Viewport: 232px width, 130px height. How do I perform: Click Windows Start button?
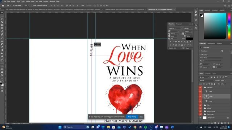(x=60, y=127)
